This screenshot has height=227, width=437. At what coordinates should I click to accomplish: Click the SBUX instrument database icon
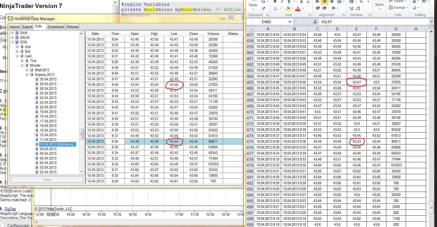point(17,37)
